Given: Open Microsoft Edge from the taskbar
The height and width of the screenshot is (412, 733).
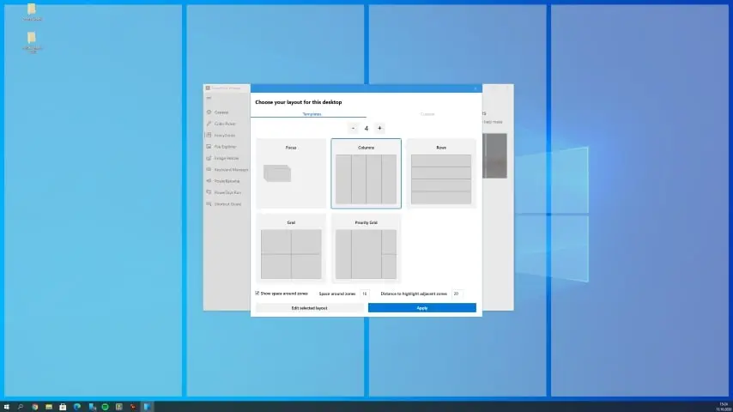Looking at the screenshot, I should pyautogui.click(x=76, y=406).
